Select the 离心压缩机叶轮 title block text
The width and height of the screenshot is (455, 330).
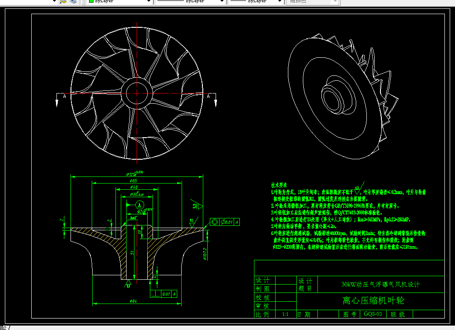373,301
